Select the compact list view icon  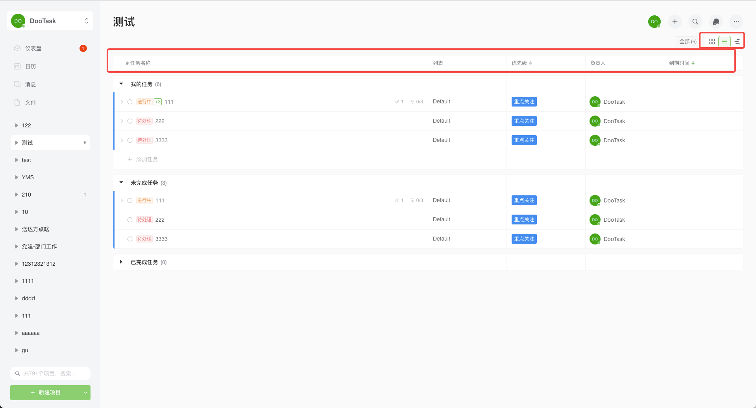737,41
